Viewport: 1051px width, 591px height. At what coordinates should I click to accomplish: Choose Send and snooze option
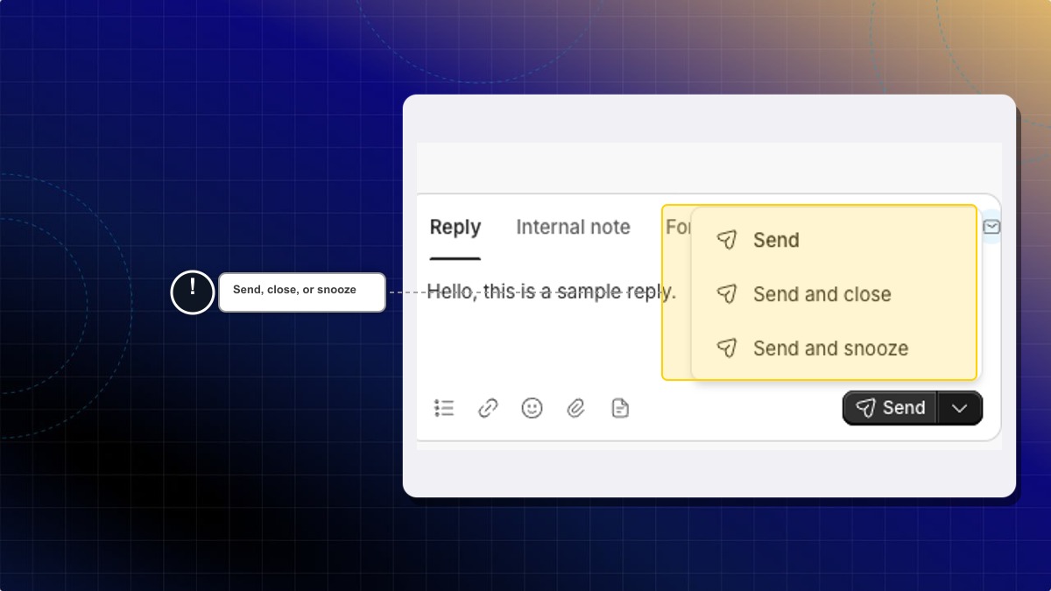click(836, 348)
